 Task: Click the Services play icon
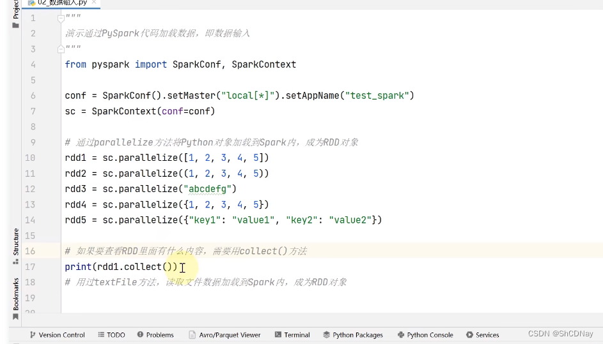click(x=469, y=335)
